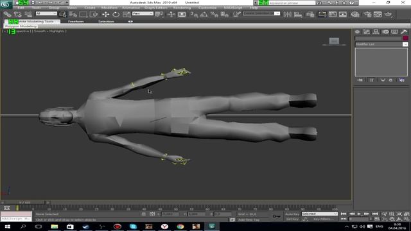Click the Unlink Selection tool

[18, 14]
